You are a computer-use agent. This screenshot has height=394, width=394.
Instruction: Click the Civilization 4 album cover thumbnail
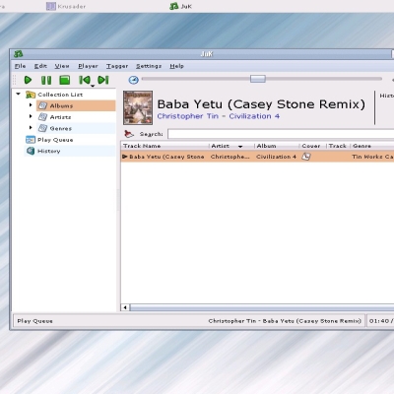coord(138,107)
